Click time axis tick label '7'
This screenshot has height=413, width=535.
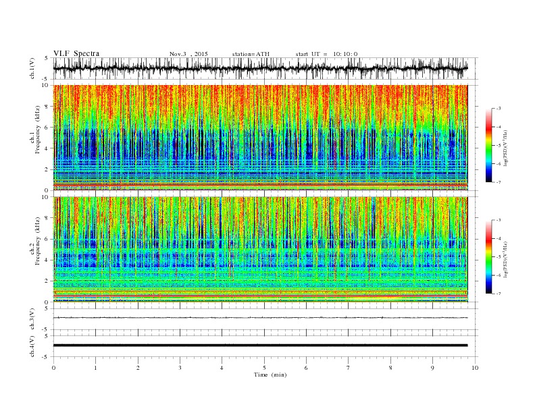349,368
